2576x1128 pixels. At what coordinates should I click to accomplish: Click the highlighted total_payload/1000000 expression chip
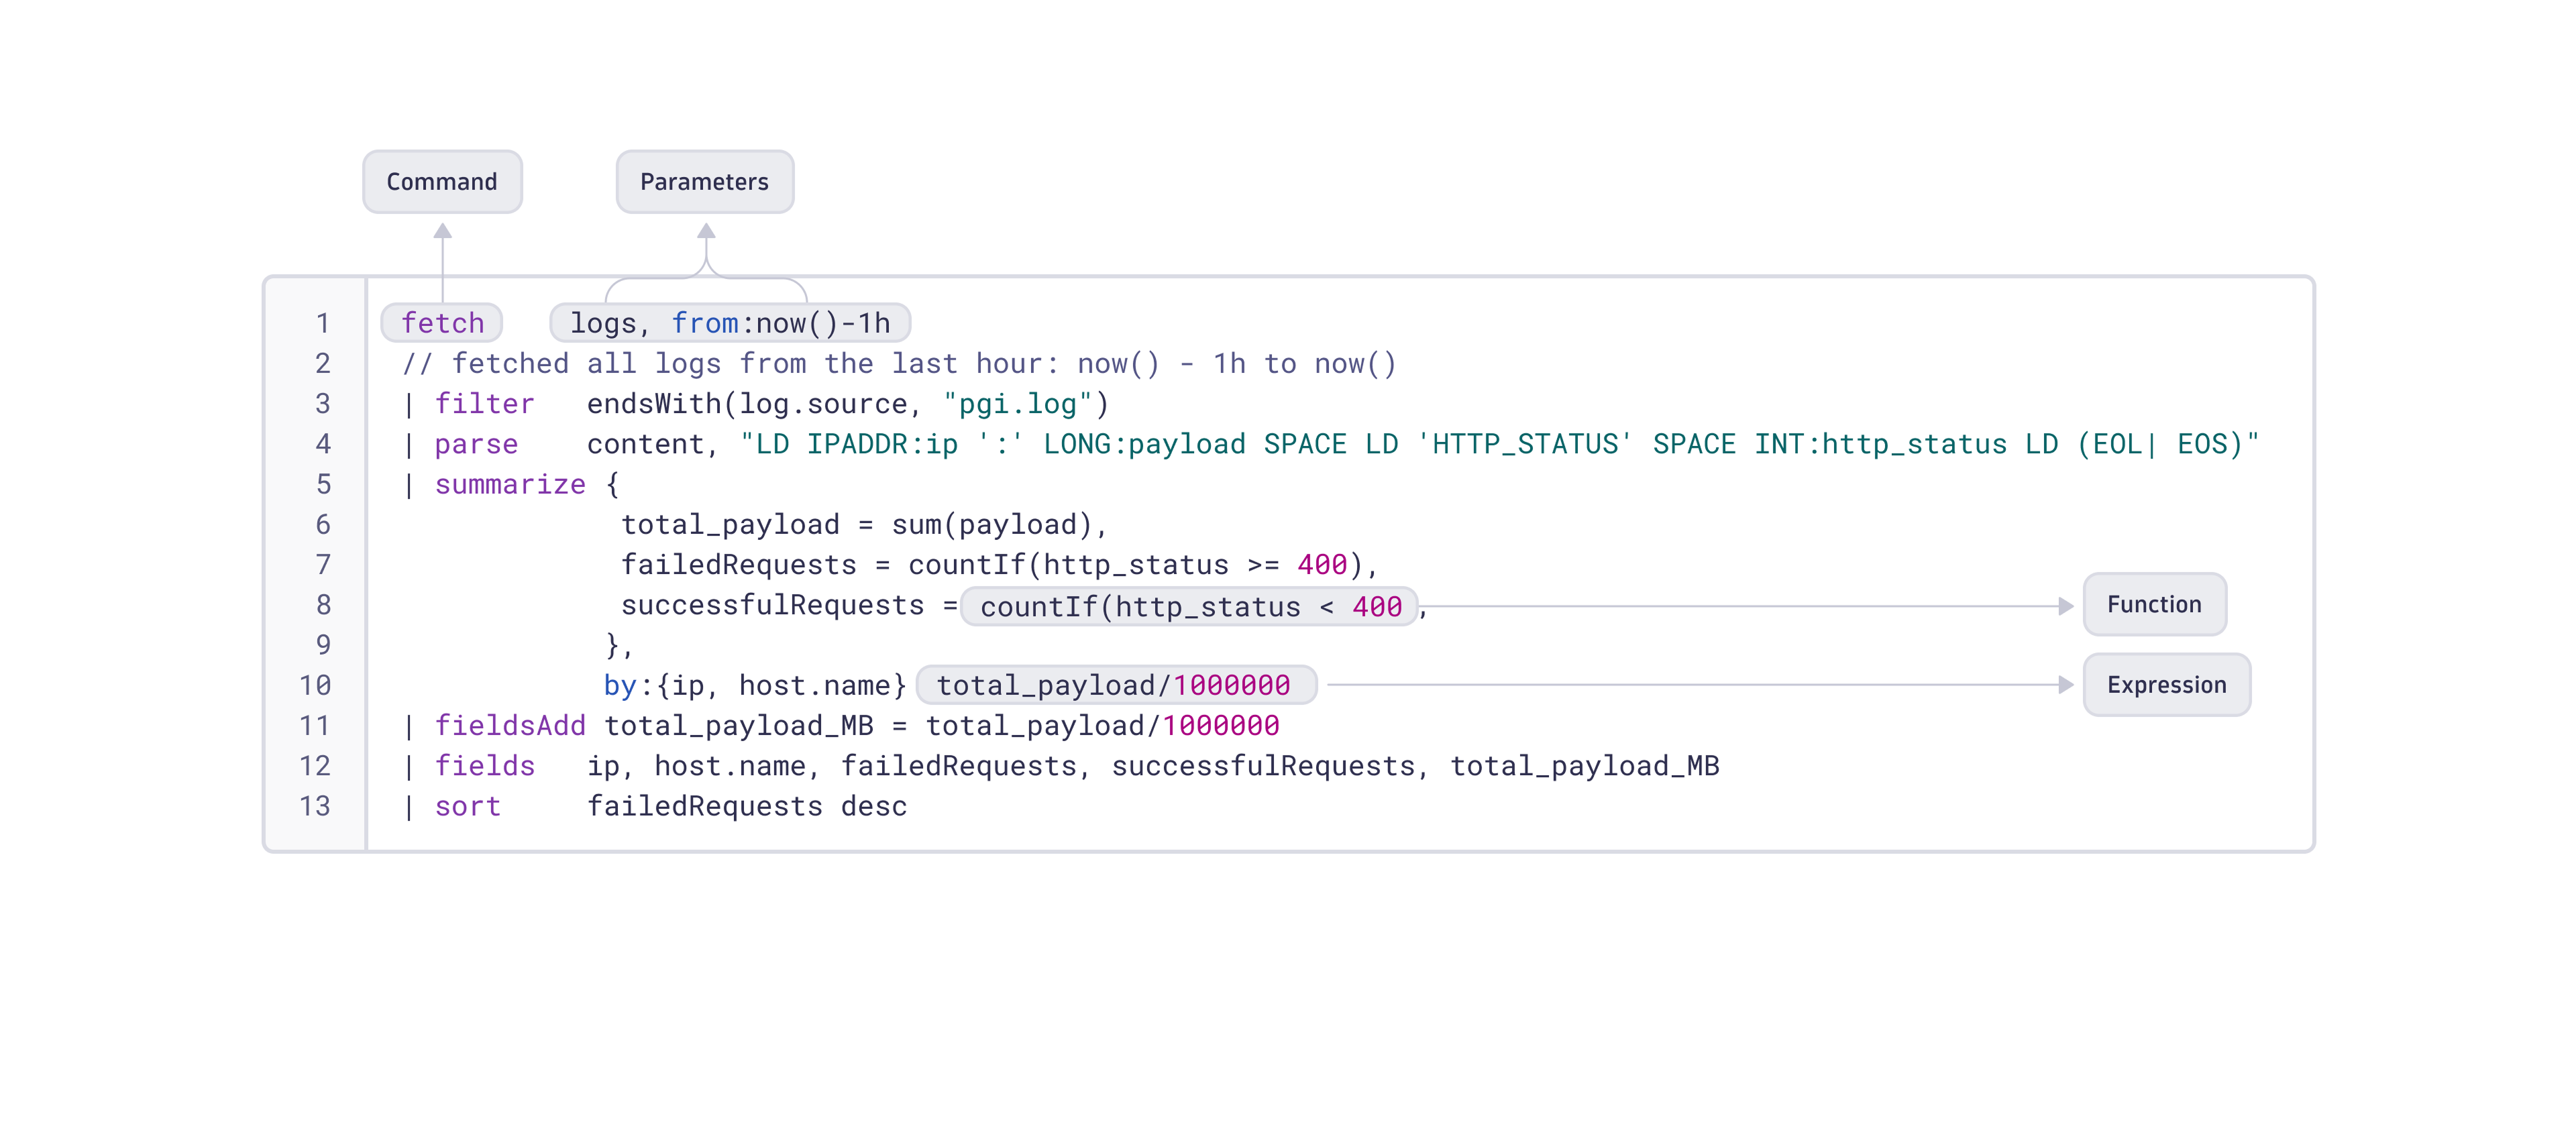(1116, 685)
